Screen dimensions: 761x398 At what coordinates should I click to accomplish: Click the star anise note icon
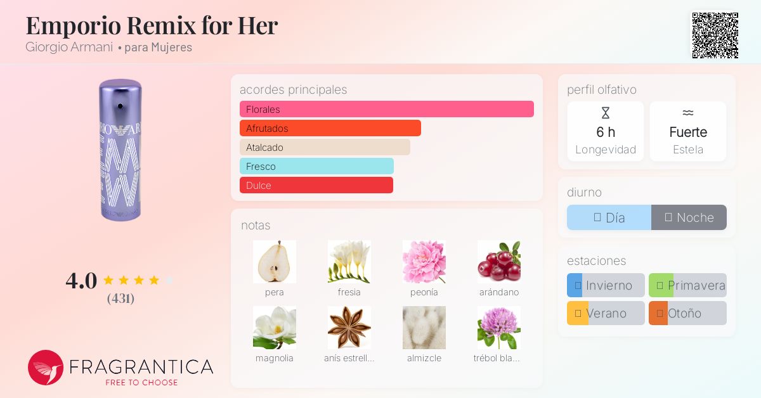(x=349, y=328)
